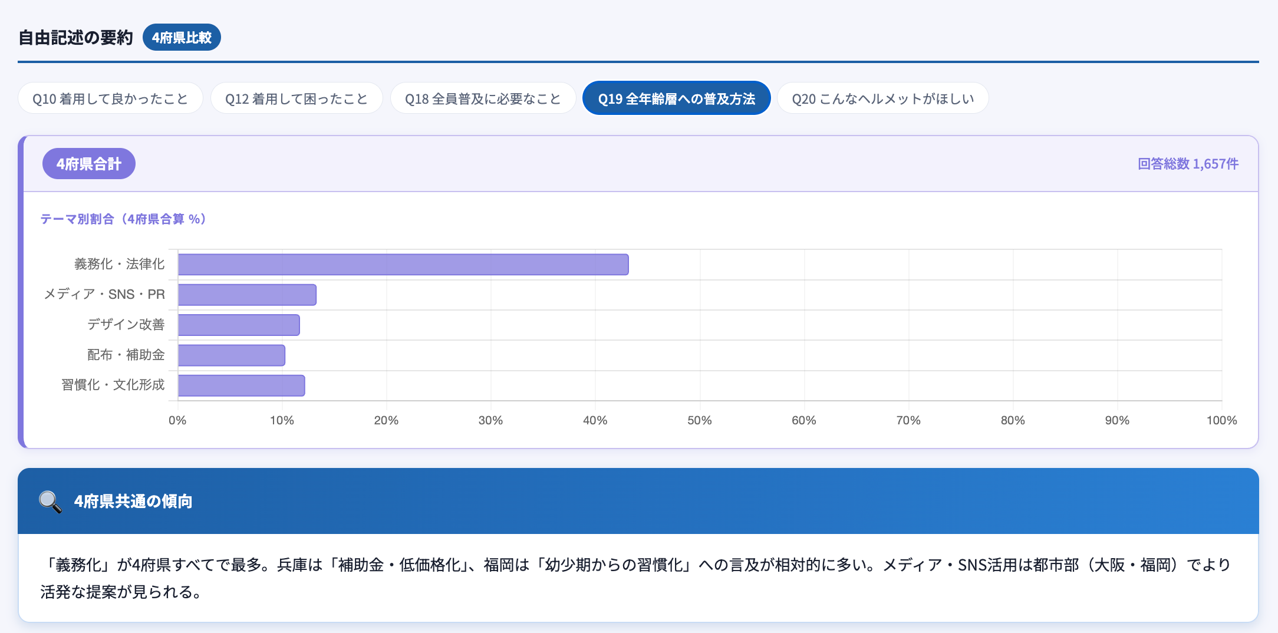This screenshot has width=1278, height=633.
Task: Select the active Q19 全年齢層への普及方法 tab
Action: 676,98
